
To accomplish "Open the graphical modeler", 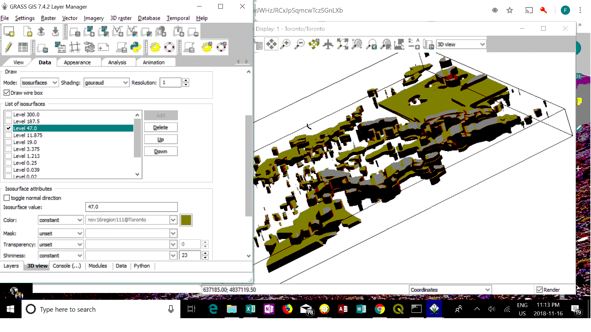I will (x=89, y=47).
